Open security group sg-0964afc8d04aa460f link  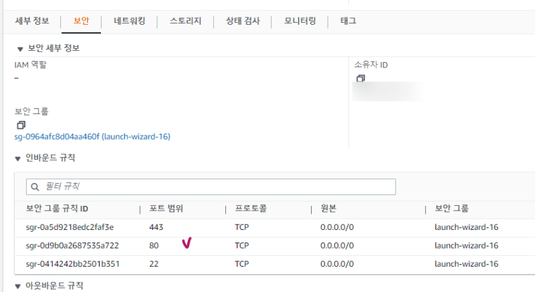[92, 137]
